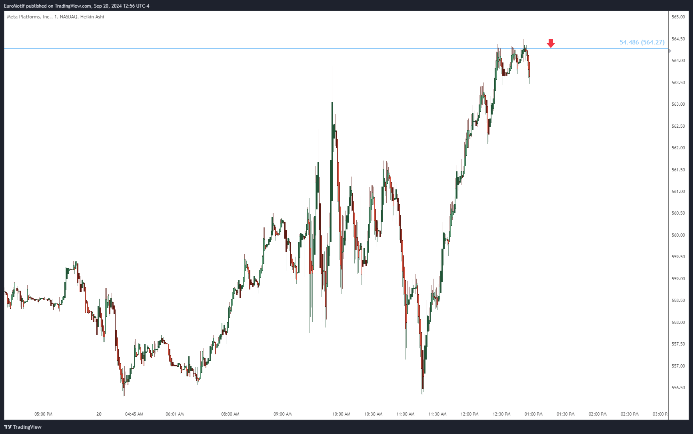Click the 05:00 PM time label
Viewport: 693px width, 434px height.
pos(43,414)
